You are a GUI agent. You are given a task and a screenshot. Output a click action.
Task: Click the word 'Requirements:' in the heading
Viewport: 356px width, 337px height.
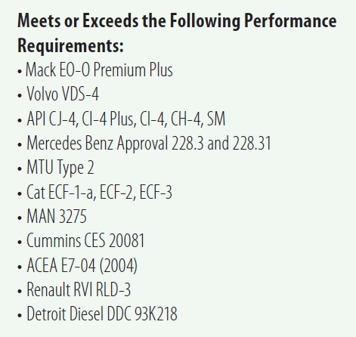click(x=70, y=45)
